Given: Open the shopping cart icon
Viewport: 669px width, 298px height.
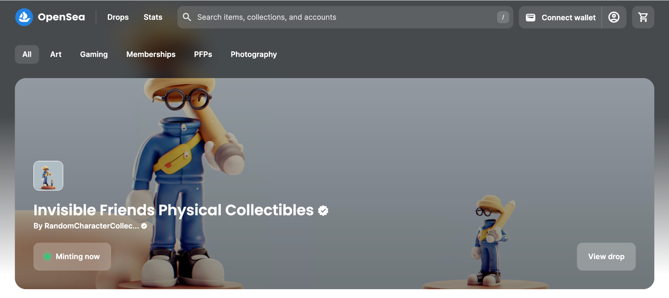Looking at the screenshot, I should pyautogui.click(x=643, y=17).
